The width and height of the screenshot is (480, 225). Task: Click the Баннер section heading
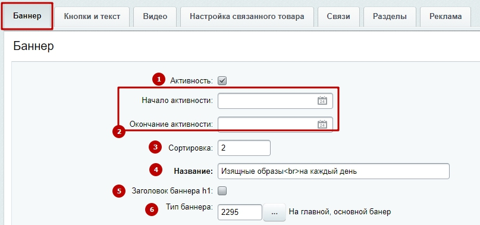point(33,46)
